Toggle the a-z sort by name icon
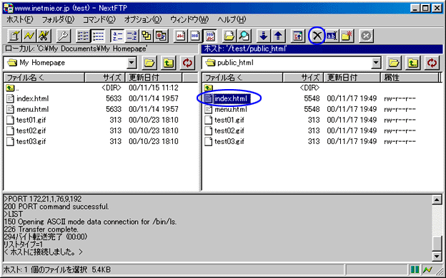 point(117,36)
